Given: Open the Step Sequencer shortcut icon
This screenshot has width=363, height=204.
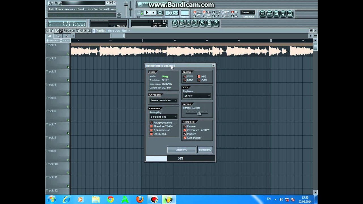Looking at the screenshot, I should click(269, 14).
